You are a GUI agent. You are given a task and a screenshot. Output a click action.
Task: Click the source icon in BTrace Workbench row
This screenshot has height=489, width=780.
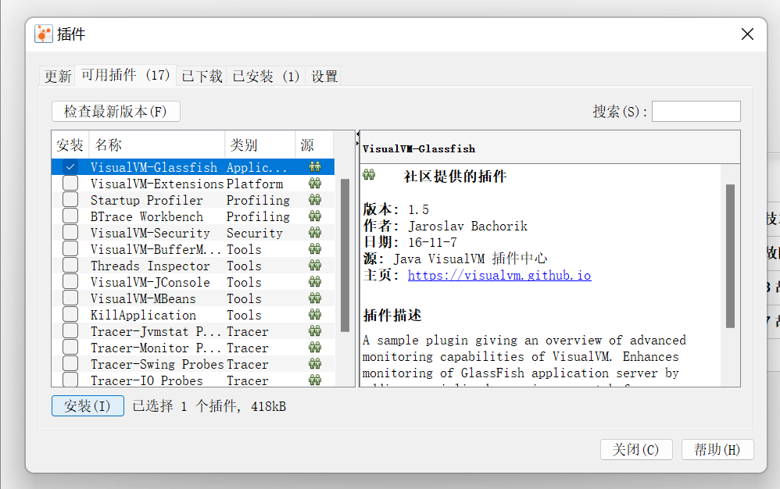(x=315, y=216)
